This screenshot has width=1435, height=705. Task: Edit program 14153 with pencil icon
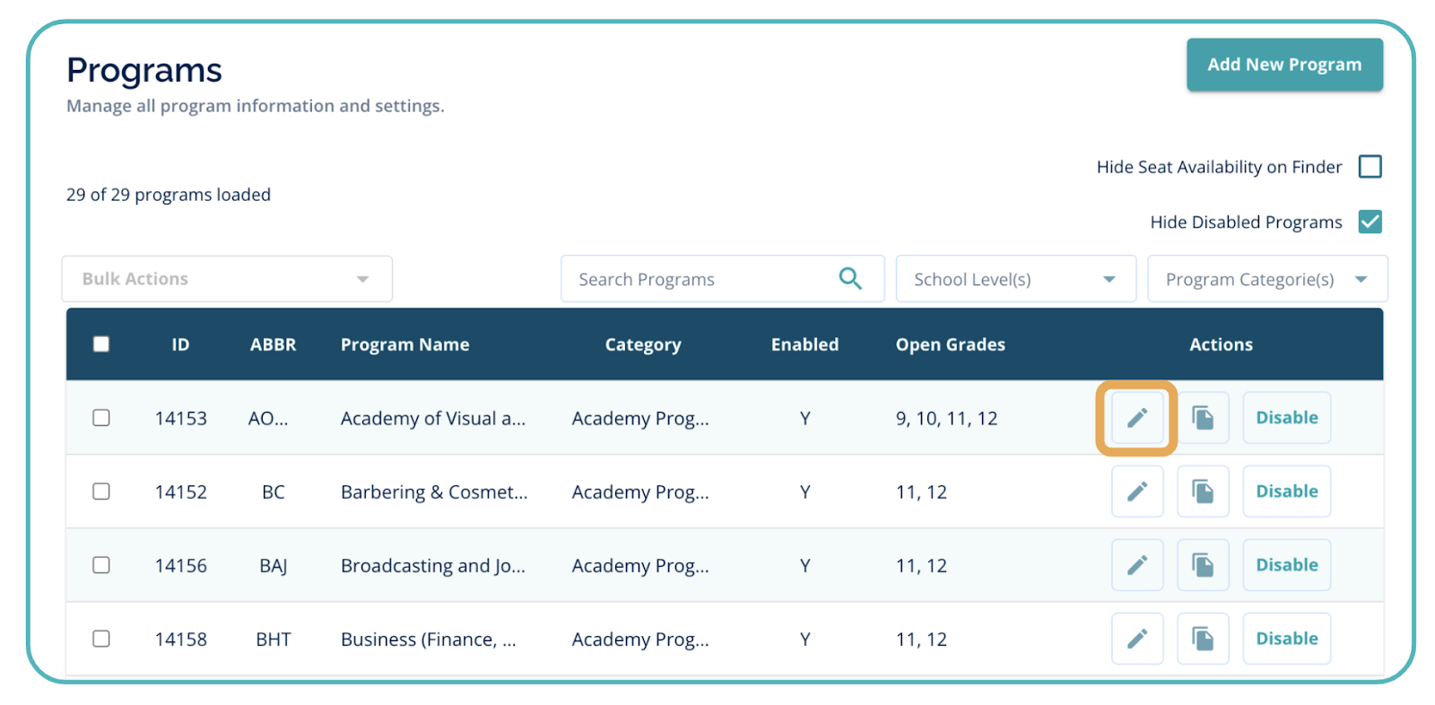pos(1136,418)
